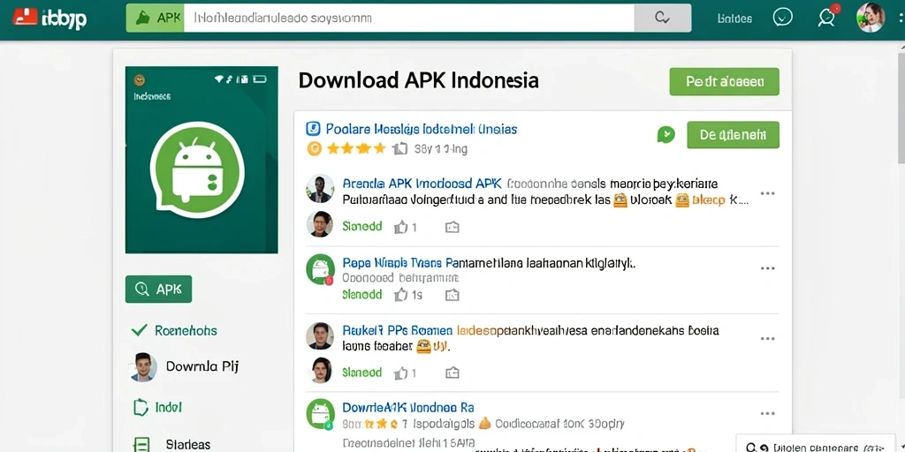Open more options for 'Arenda APK' post
Image resolution: width=905 pixels, height=452 pixels.
click(x=767, y=193)
